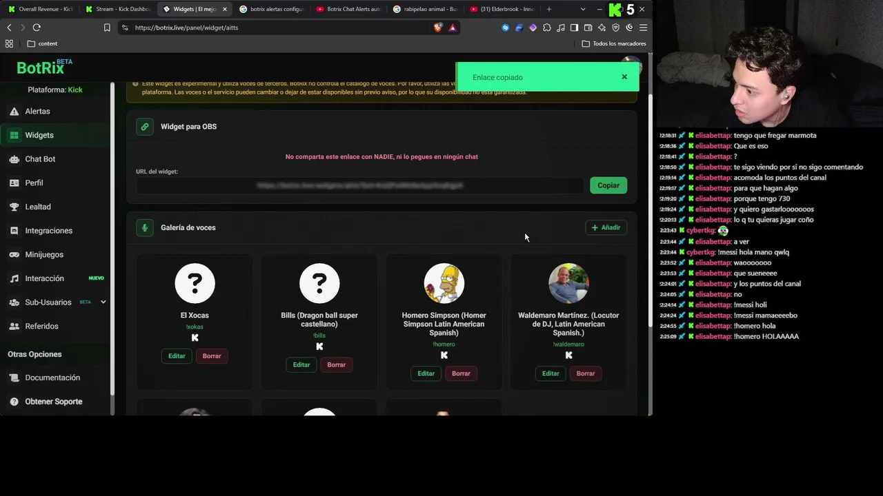Open Todos los marcadores folder
This screenshot has height=496, width=883.
(614, 43)
